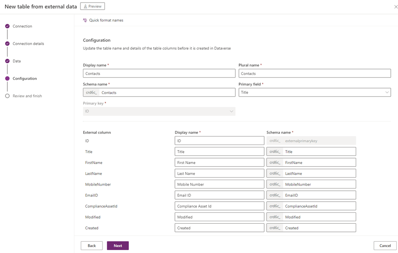The height and width of the screenshot is (253, 398).
Task: Click the EmailID schema name field
Action: click(x=319, y=195)
